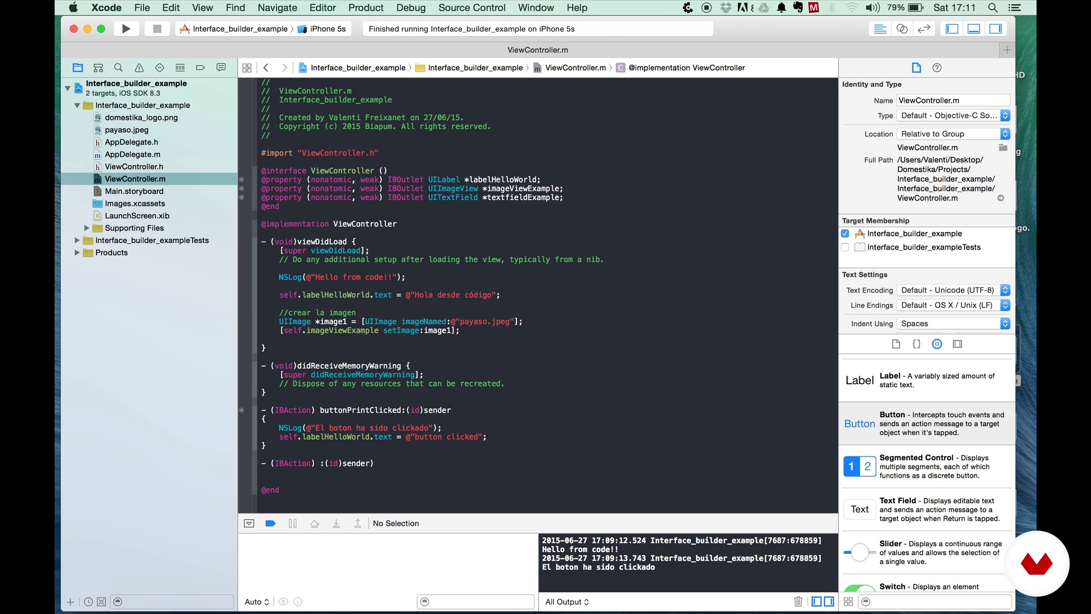Viewport: 1091px width, 614px height.
Task: Uncheck Interface_builder_example target membership
Action: pyautogui.click(x=845, y=234)
